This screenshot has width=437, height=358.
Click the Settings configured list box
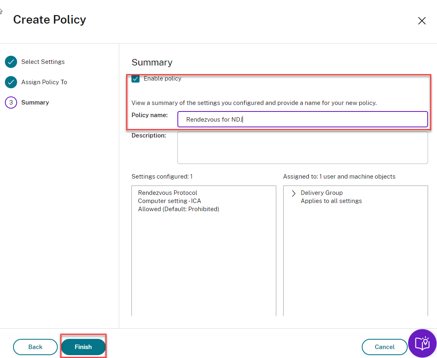(203, 264)
